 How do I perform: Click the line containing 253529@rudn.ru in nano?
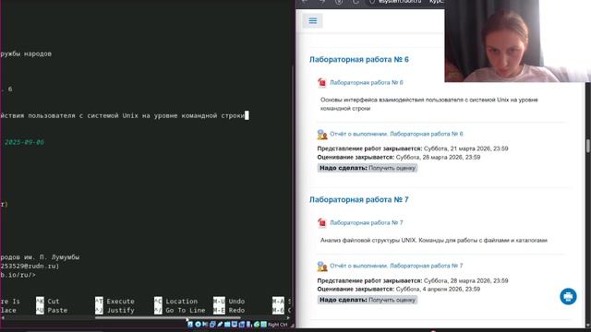pos(30,267)
